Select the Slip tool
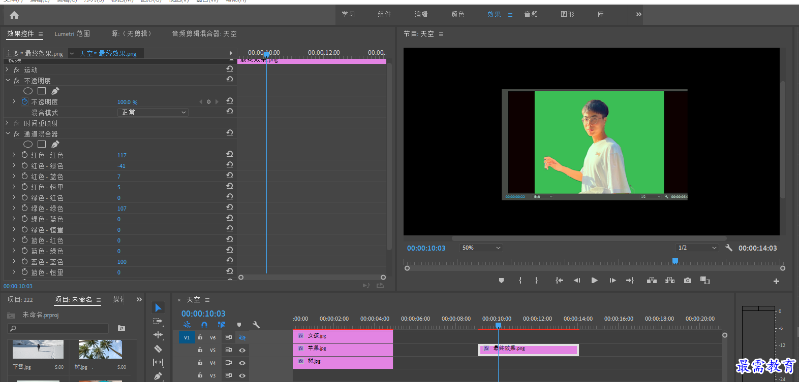Image resolution: width=799 pixels, height=382 pixels. pos(158,362)
